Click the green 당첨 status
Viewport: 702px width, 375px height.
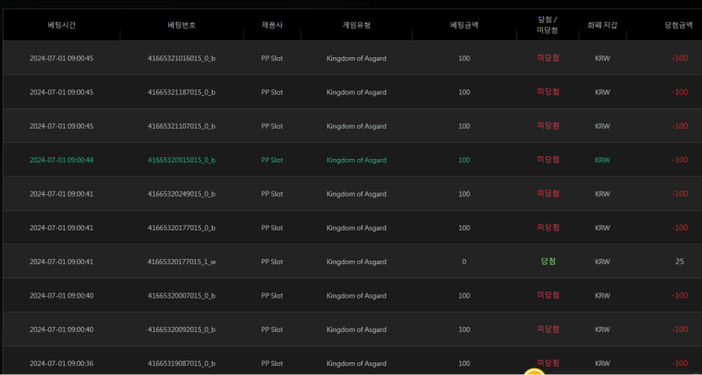[x=548, y=261]
